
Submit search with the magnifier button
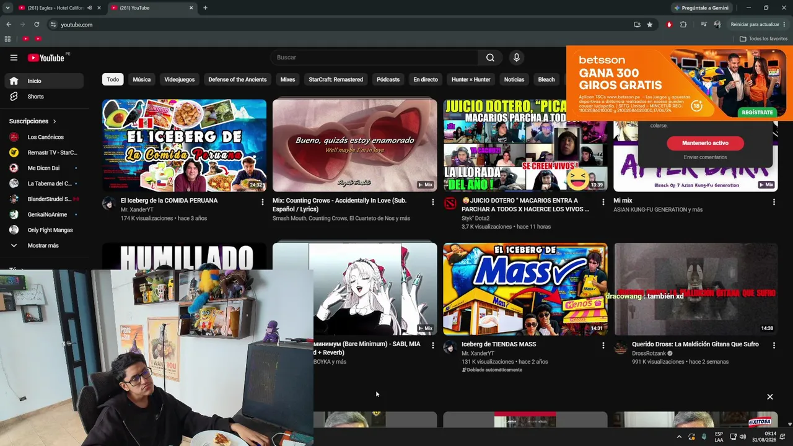click(490, 58)
